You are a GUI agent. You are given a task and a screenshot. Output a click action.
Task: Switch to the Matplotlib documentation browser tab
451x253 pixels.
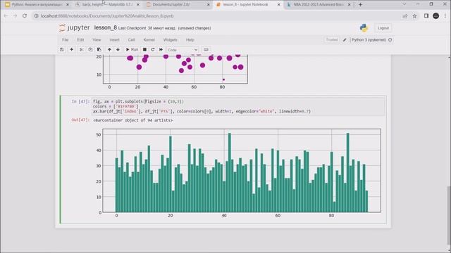pos(107,5)
